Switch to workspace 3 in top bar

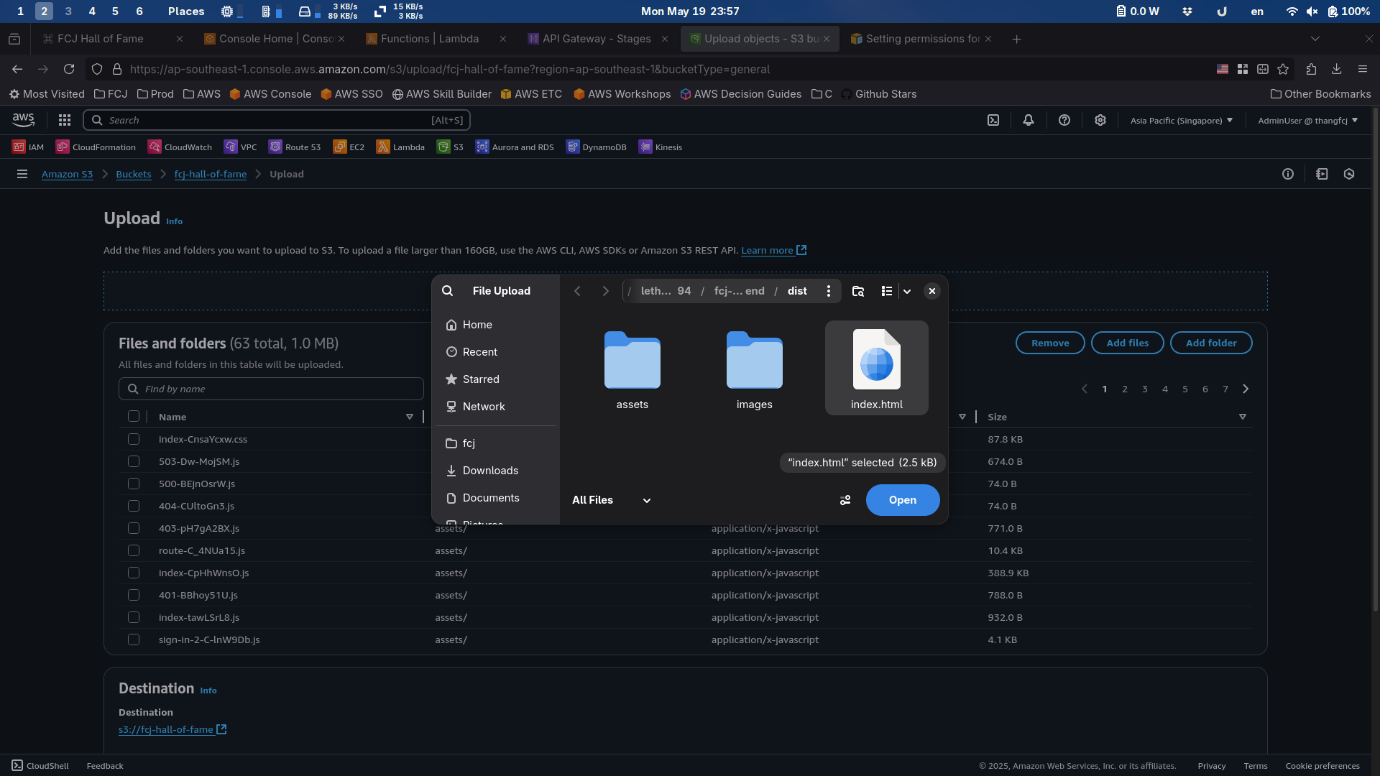pyautogui.click(x=68, y=11)
